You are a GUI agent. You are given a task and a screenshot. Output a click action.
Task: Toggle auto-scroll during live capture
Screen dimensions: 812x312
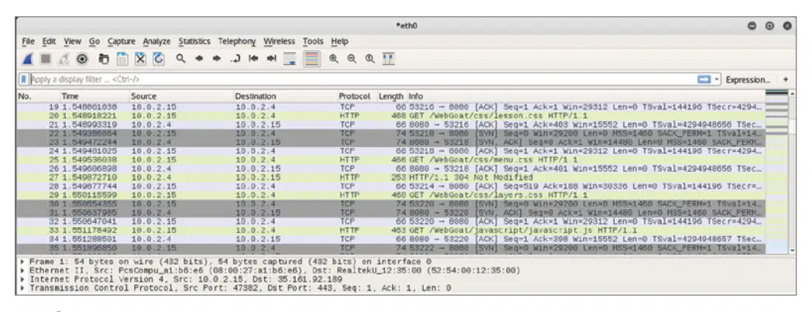coord(290,59)
